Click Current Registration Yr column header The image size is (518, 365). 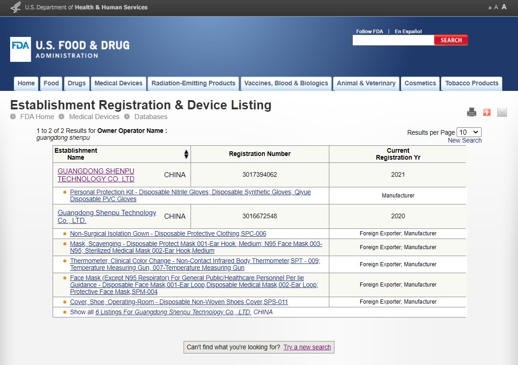point(398,154)
